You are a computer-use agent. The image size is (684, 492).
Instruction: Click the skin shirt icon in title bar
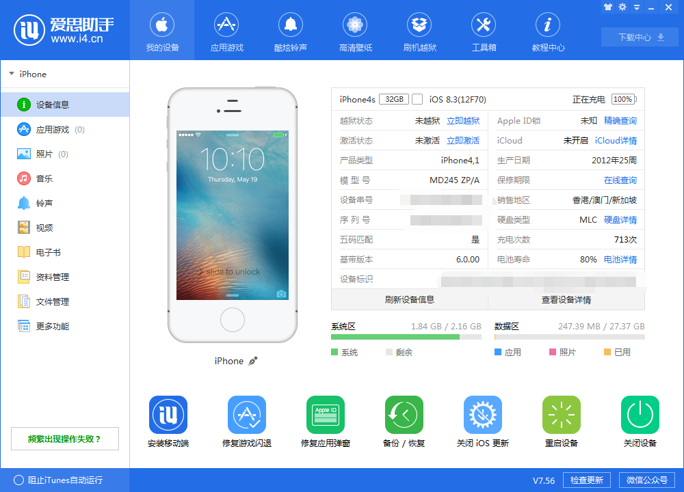click(607, 7)
